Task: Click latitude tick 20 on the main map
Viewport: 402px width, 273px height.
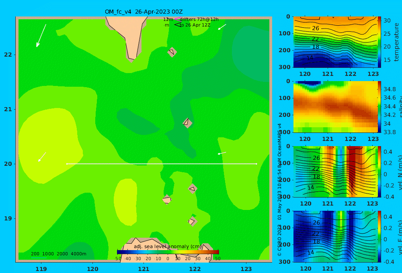Action: [x=8, y=164]
